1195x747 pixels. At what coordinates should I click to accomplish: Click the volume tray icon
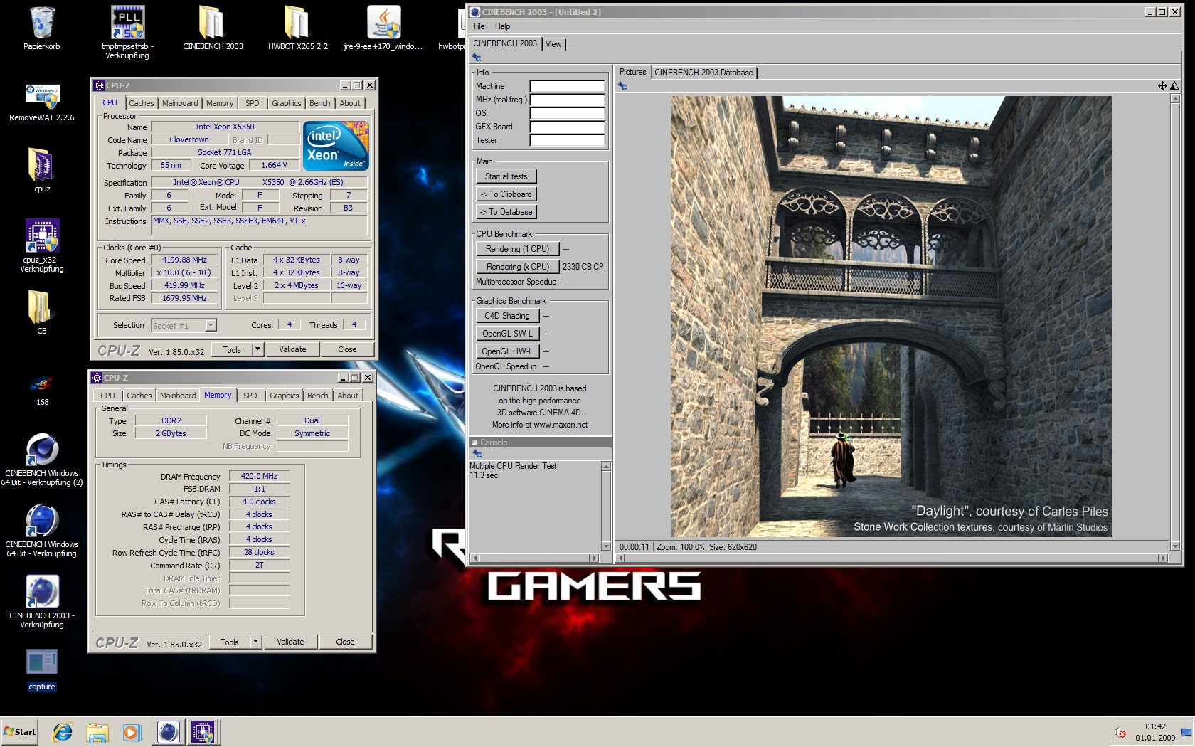coord(1120,732)
